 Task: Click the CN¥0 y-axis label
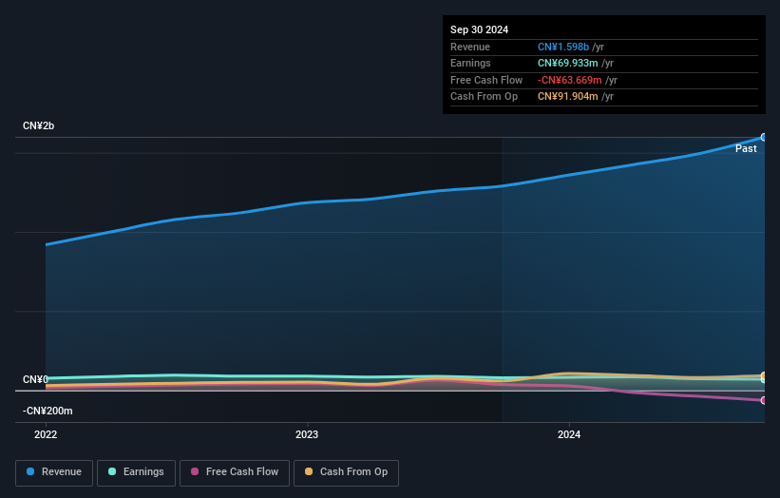tap(35, 379)
